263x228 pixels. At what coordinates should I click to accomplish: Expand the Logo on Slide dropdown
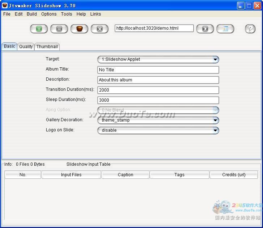click(x=158, y=130)
